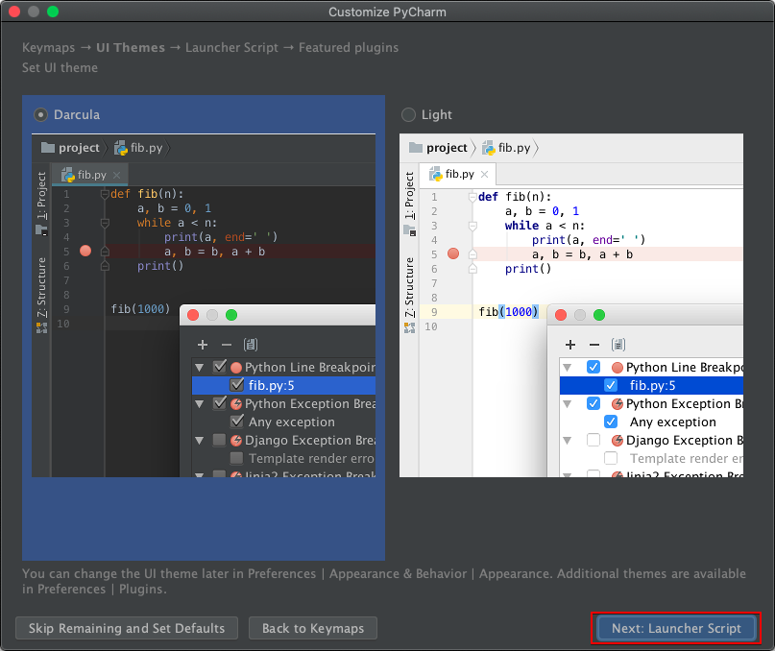Click fold marker on def fib line in Darcula preview
The width and height of the screenshot is (775, 651).
coord(105,194)
